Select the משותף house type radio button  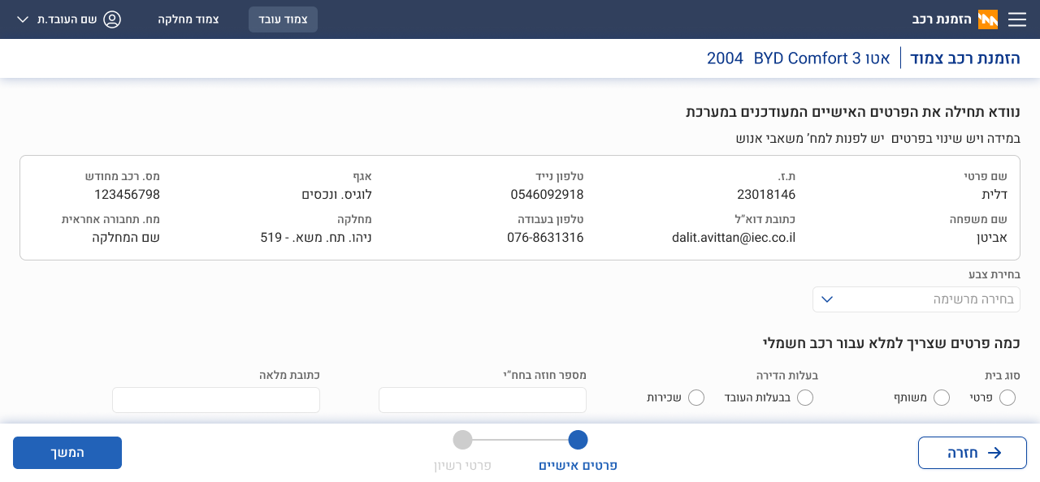[942, 398]
